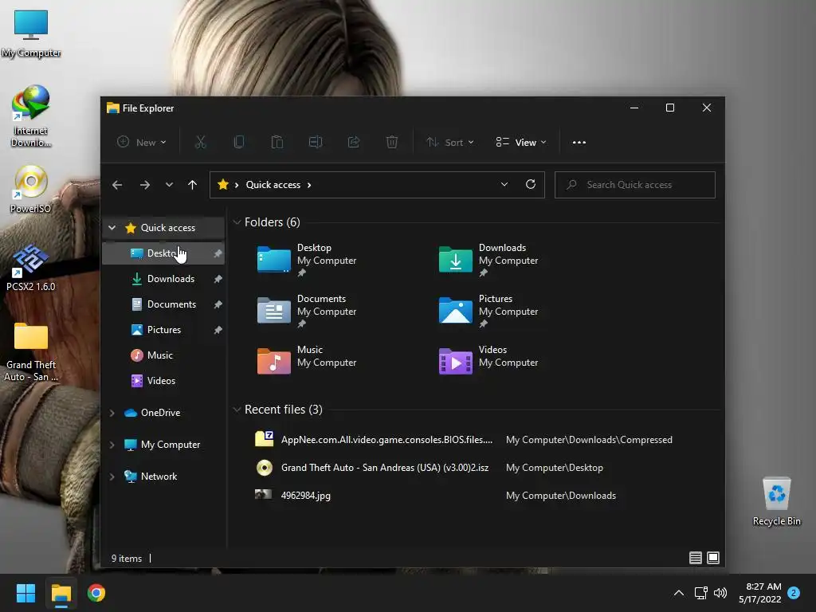Screen dimensions: 816x612
Task: Open notification badge showing 2
Action: 794,593
